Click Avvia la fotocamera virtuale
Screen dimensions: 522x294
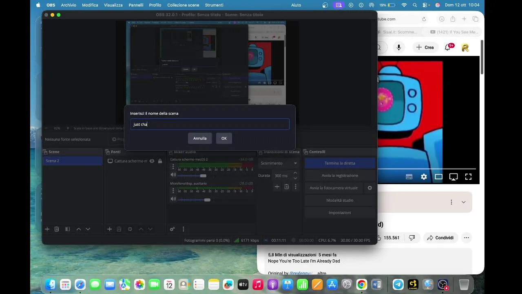(x=334, y=188)
